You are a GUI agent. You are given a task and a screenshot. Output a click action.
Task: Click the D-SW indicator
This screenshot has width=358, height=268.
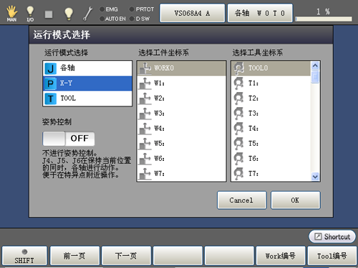point(140,19)
